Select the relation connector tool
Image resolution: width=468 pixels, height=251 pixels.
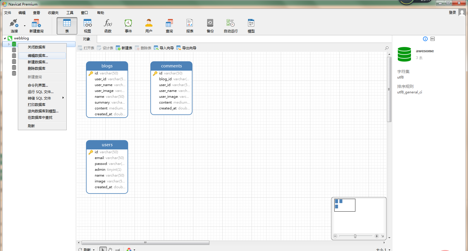118,250
